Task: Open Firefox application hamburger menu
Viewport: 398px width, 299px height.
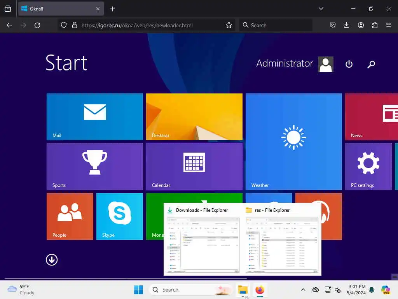Action: click(389, 25)
